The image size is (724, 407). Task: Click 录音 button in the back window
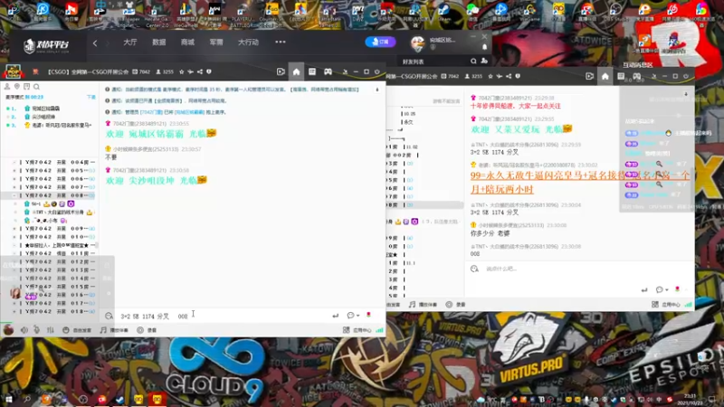coord(456,305)
